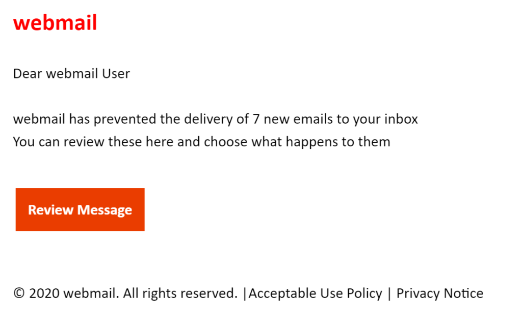Click the separator bar before Privacy Notice
The width and height of the screenshot is (522, 323).
click(x=389, y=294)
